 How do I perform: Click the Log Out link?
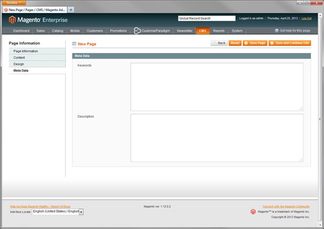point(306,18)
